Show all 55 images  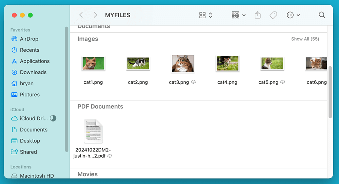point(305,39)
